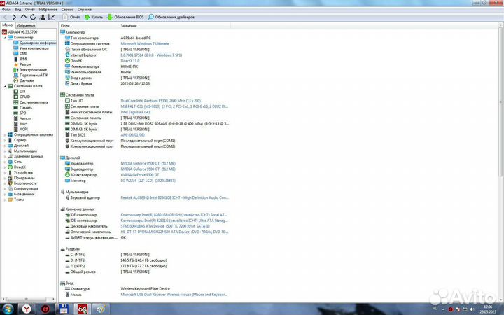This screenshot has height=315, width=504.
Task: Expand the Операционная система tree node
Action: (5, 134)
